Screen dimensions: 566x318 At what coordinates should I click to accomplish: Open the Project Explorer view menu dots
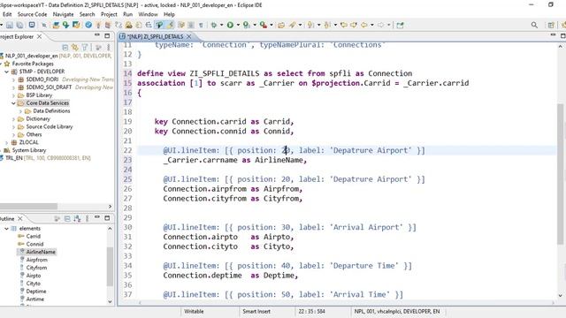(108, 47)
